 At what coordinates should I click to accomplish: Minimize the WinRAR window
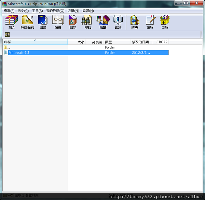pyautogui.click(x=179, y=3)
